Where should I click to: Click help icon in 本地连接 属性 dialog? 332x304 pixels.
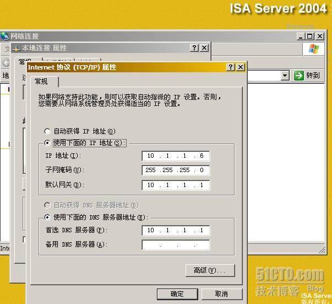pos(194,48)
